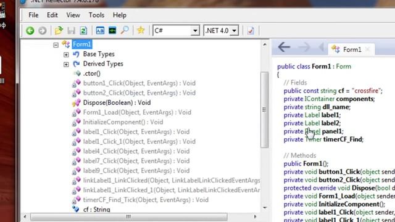Screen dimensions: 395x222
Task: Select Form1_Load(Object, EventArgs) in tree
Action: click(x=137, y=112)
